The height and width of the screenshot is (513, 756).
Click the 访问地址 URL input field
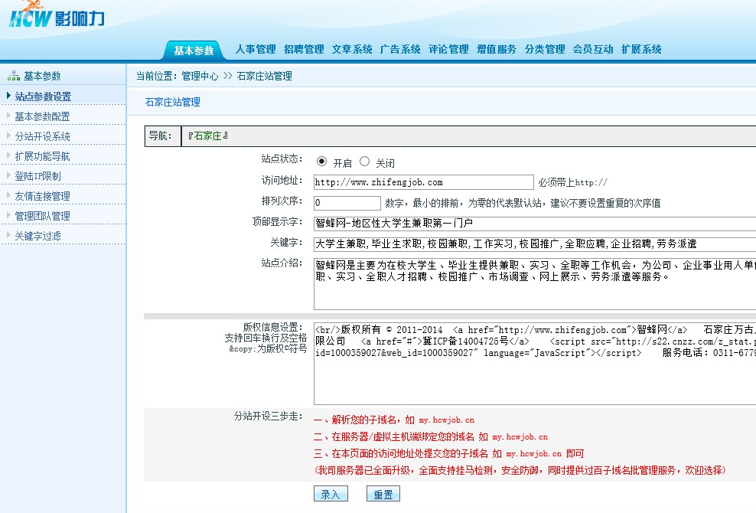point(423,182)
